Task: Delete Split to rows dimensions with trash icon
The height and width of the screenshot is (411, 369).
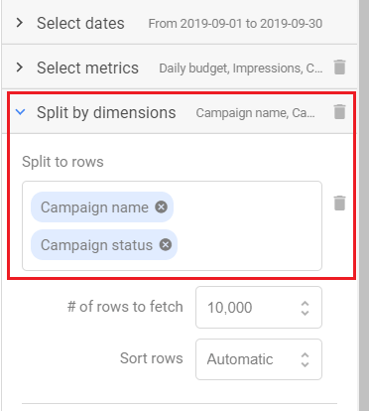Action: click(x=339, y=203)
